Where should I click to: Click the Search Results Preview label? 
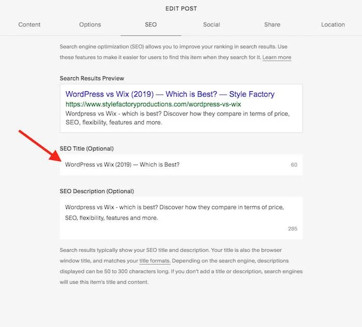pos(92,78)
